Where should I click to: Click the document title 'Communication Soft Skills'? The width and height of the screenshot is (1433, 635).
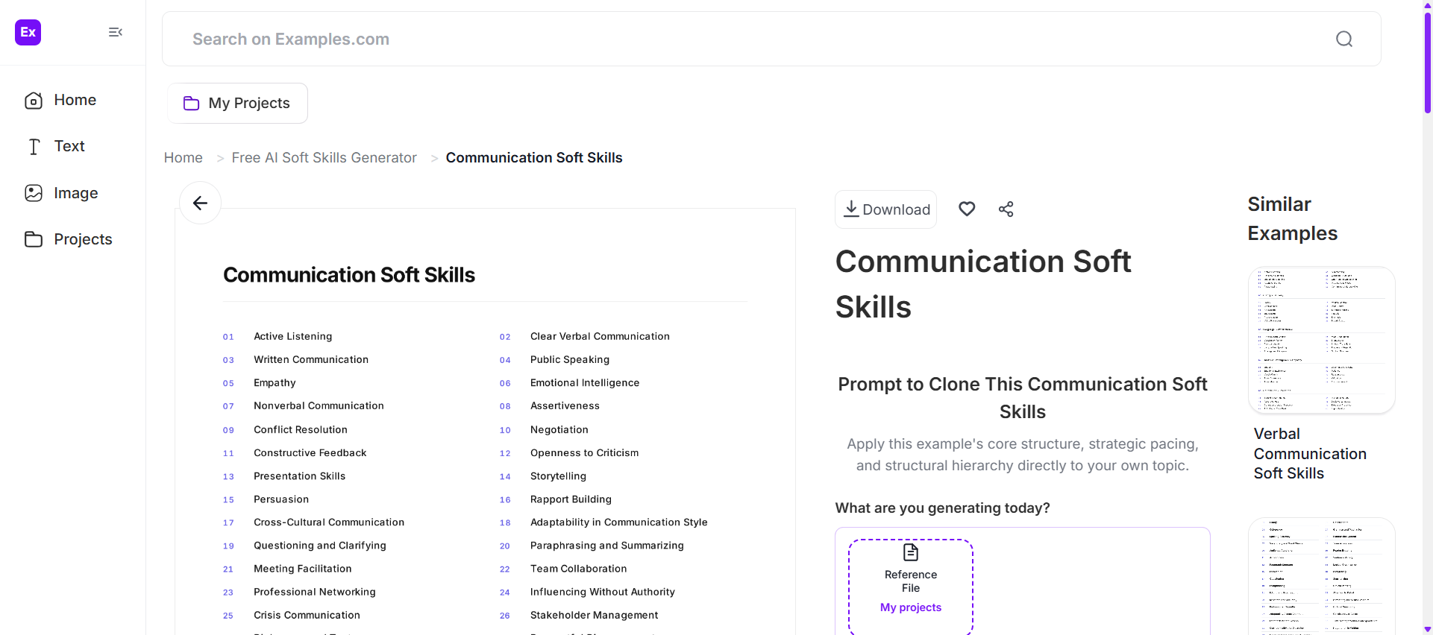[349, 275]
